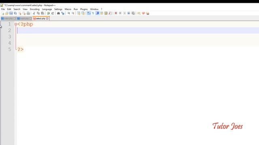Open the File menu

(3, 9)
